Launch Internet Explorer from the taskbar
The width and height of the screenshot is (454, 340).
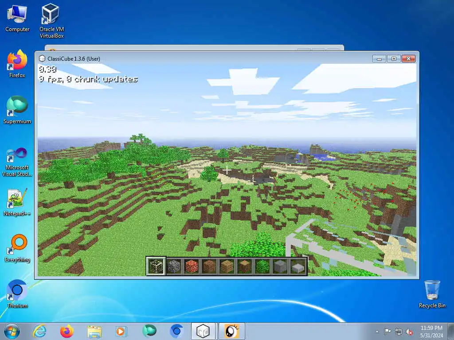click(39, 331)
